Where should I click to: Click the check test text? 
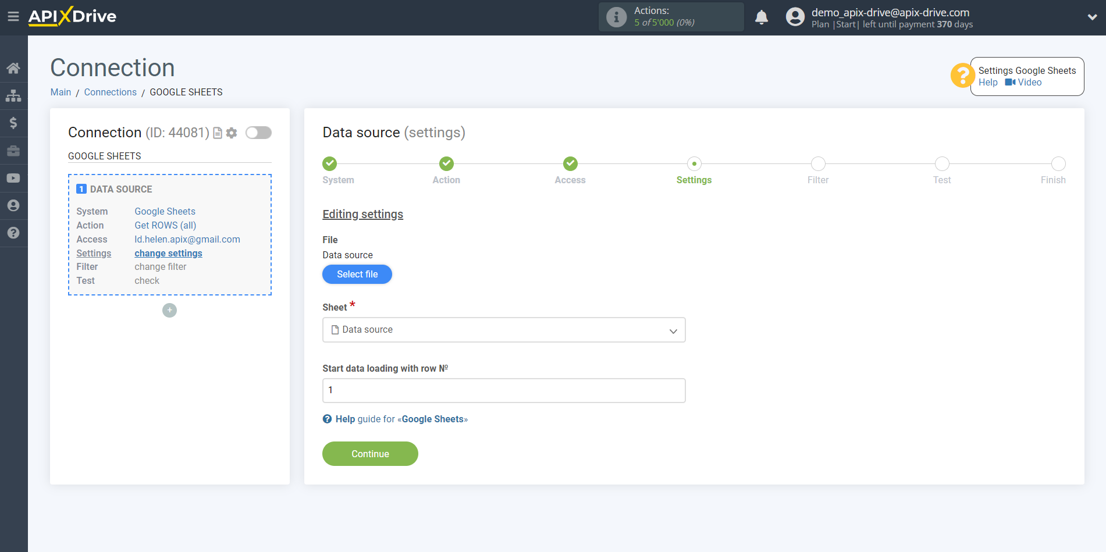(147, 280)
